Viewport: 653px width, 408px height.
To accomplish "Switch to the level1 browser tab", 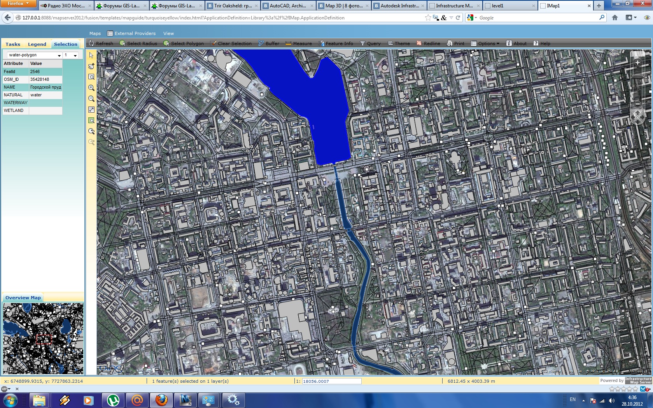I will pos(510,6).
